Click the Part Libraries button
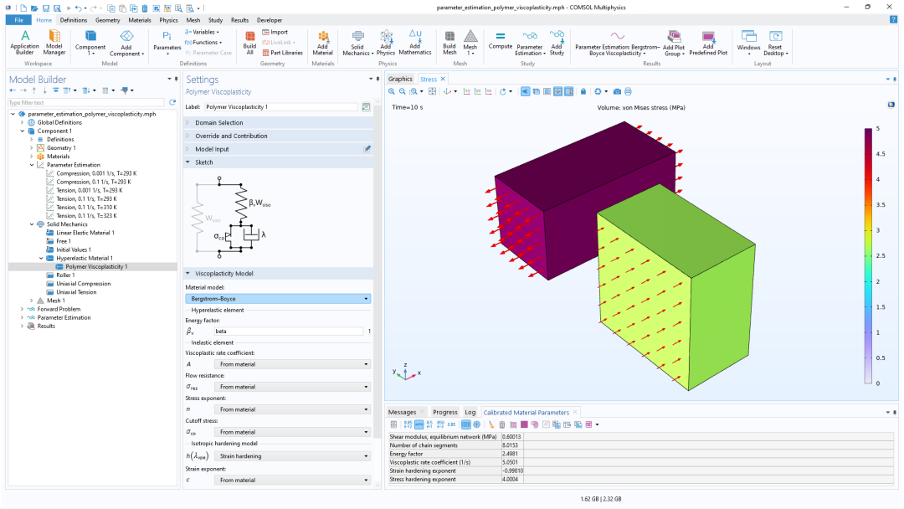The height and width of the screenshot is (509, 904). (x=283, y=53)
